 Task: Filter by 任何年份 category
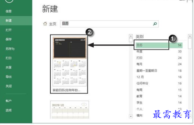pos(159,83)
